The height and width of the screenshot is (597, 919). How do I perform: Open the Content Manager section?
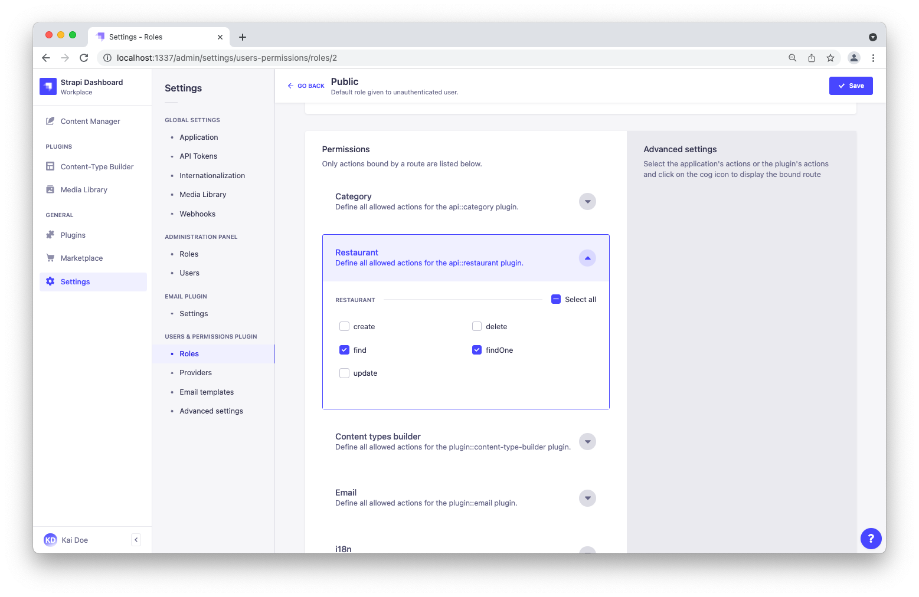click(x=90, y=121)
